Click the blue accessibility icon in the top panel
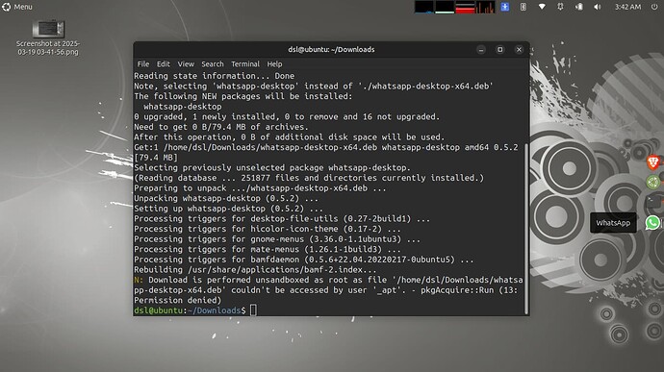The image size is (664, 372). [505, 7]
